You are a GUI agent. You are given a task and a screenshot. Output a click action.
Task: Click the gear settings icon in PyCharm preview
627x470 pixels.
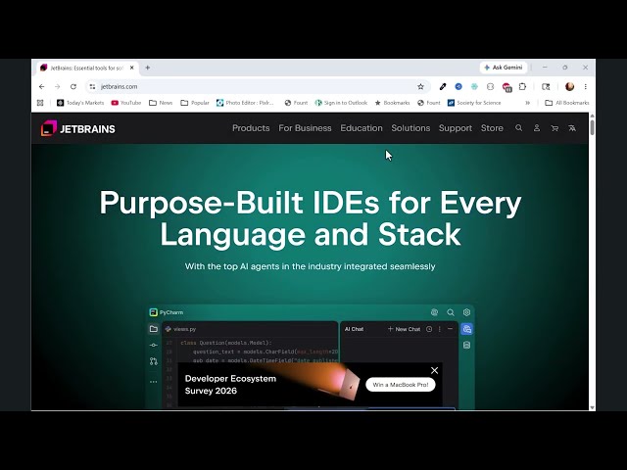[466, 312]
